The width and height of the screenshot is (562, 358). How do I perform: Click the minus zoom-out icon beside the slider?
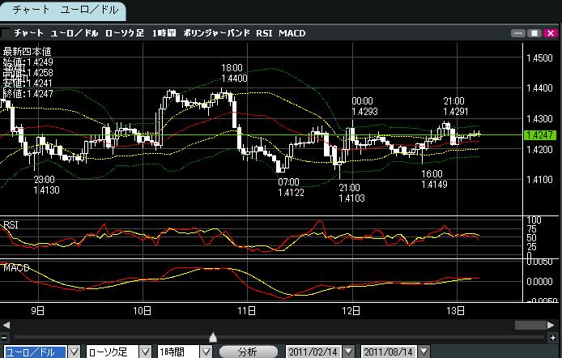6,337
